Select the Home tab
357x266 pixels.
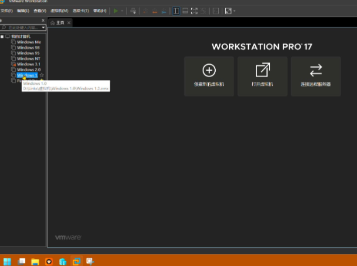[59, 22]
